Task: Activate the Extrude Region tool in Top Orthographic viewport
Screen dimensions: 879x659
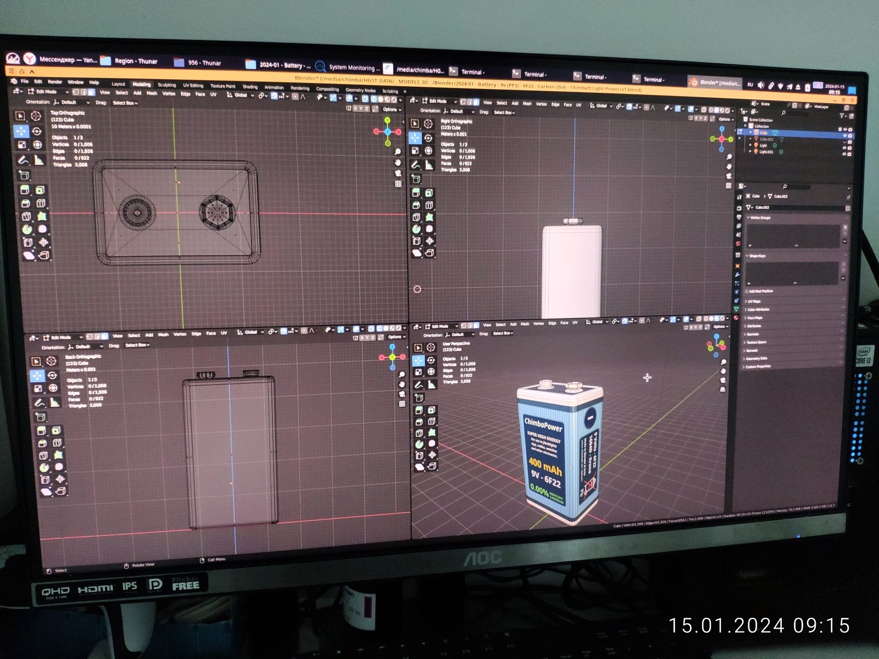Action: (x=25, y=190)
